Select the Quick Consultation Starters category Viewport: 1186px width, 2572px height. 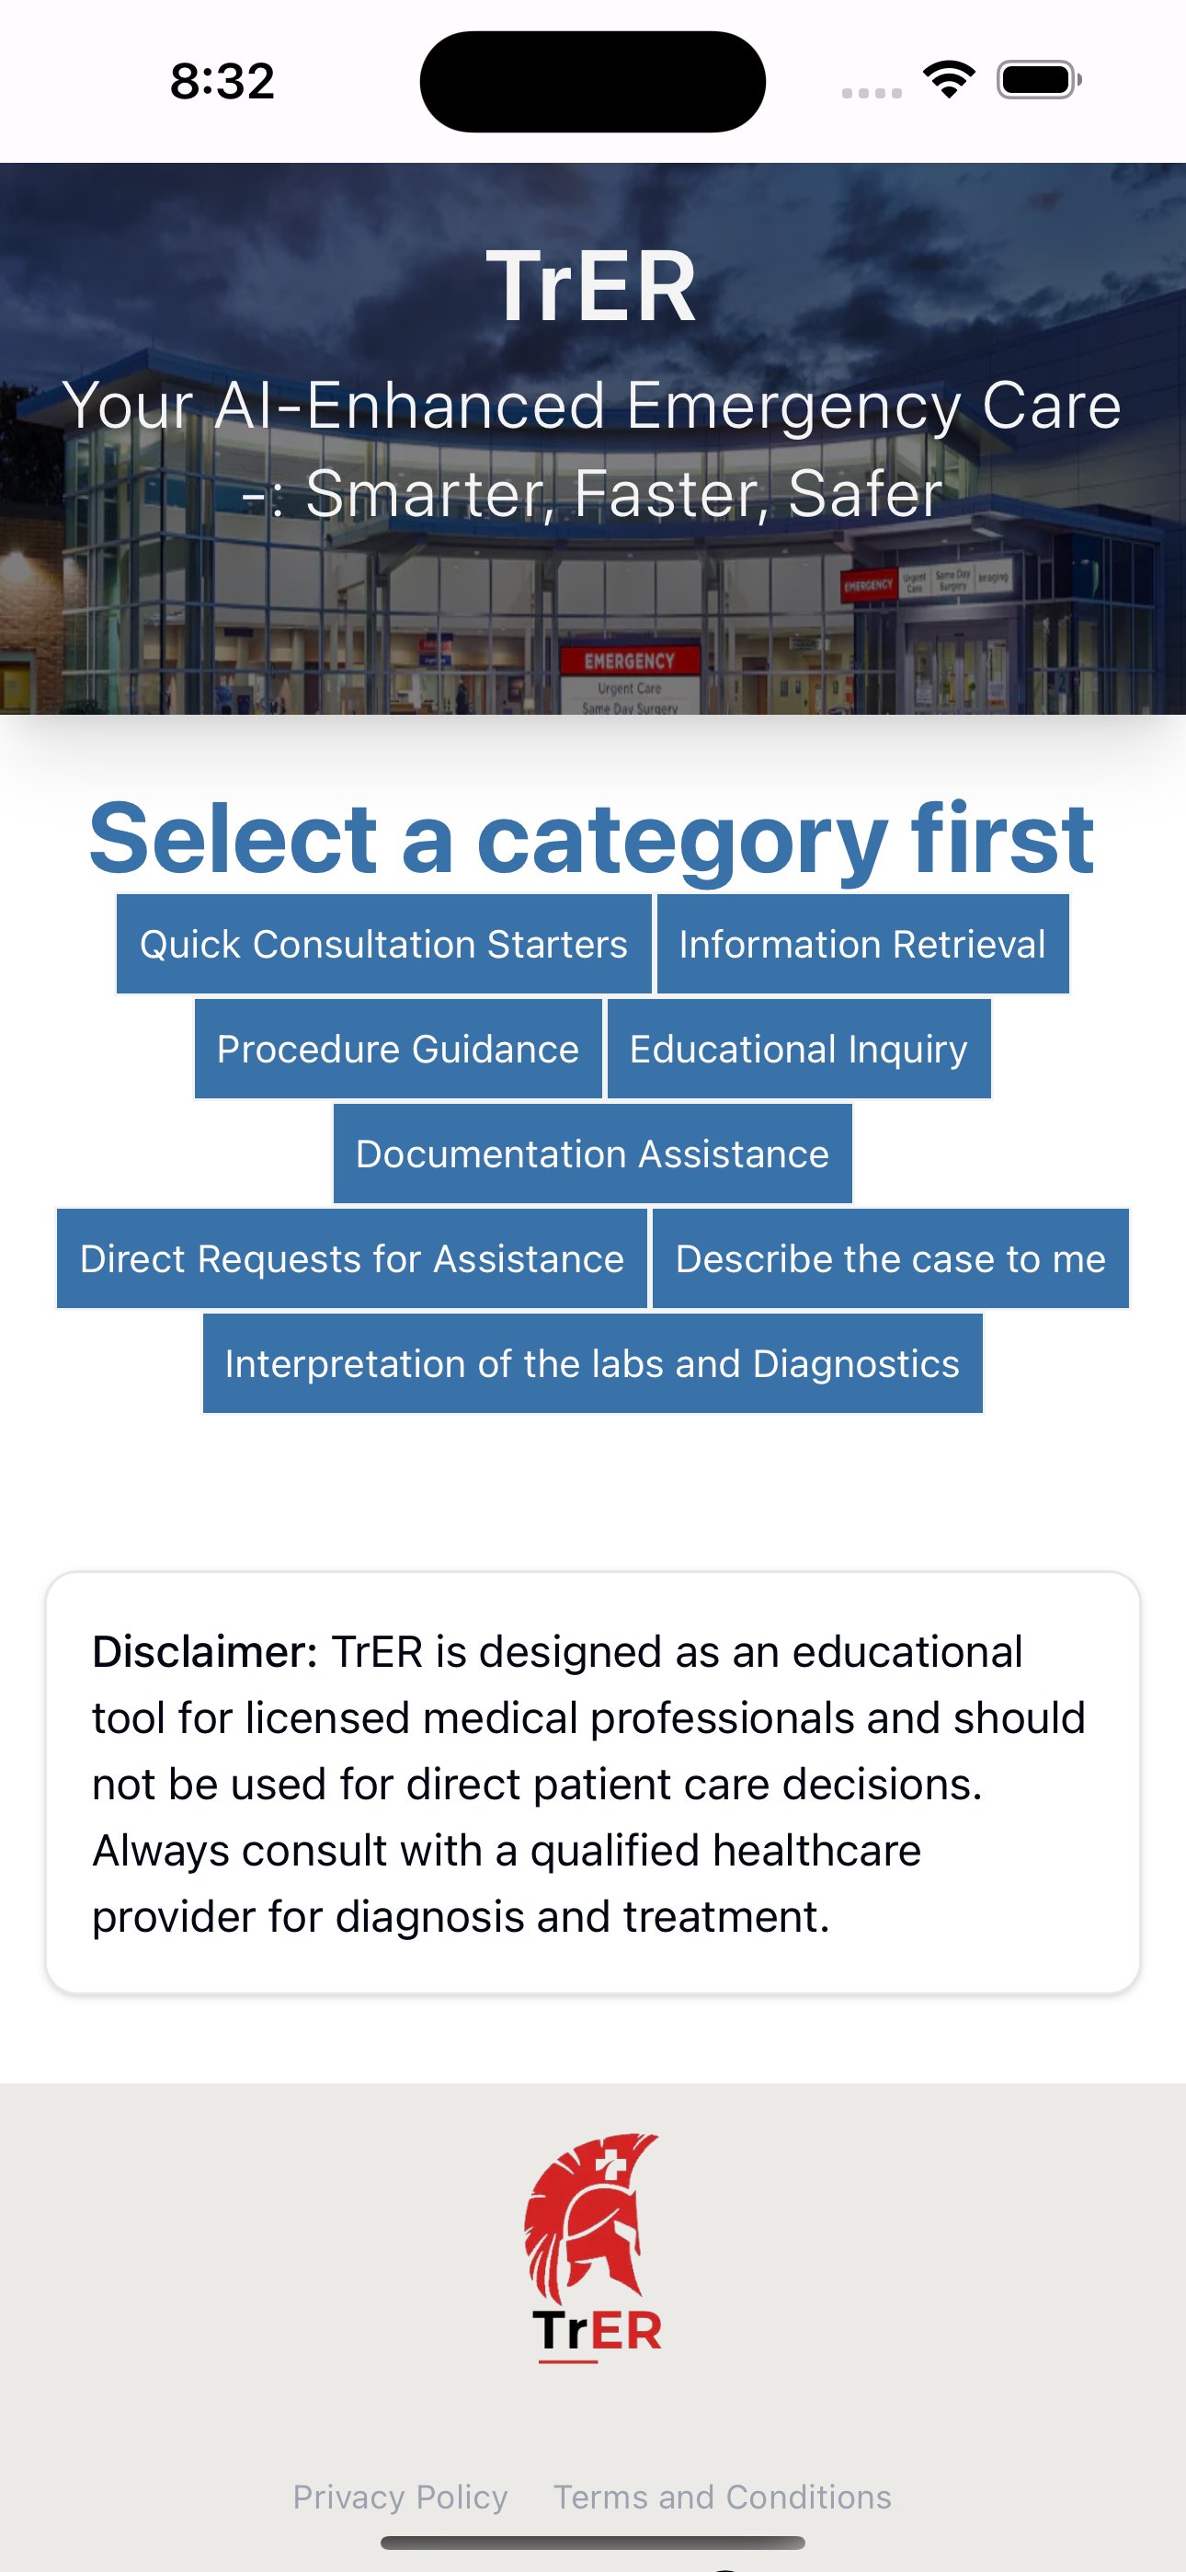tap(383, 943)
